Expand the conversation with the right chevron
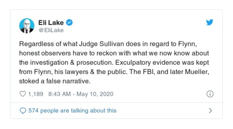 coord(210,110)
